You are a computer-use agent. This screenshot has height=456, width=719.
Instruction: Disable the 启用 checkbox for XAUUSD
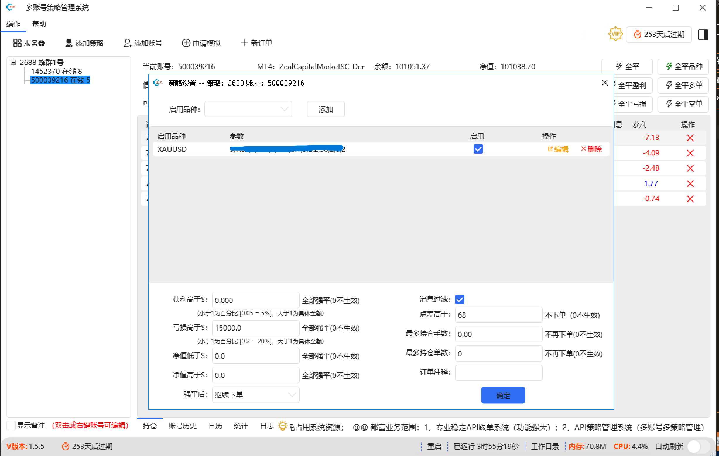478,149
